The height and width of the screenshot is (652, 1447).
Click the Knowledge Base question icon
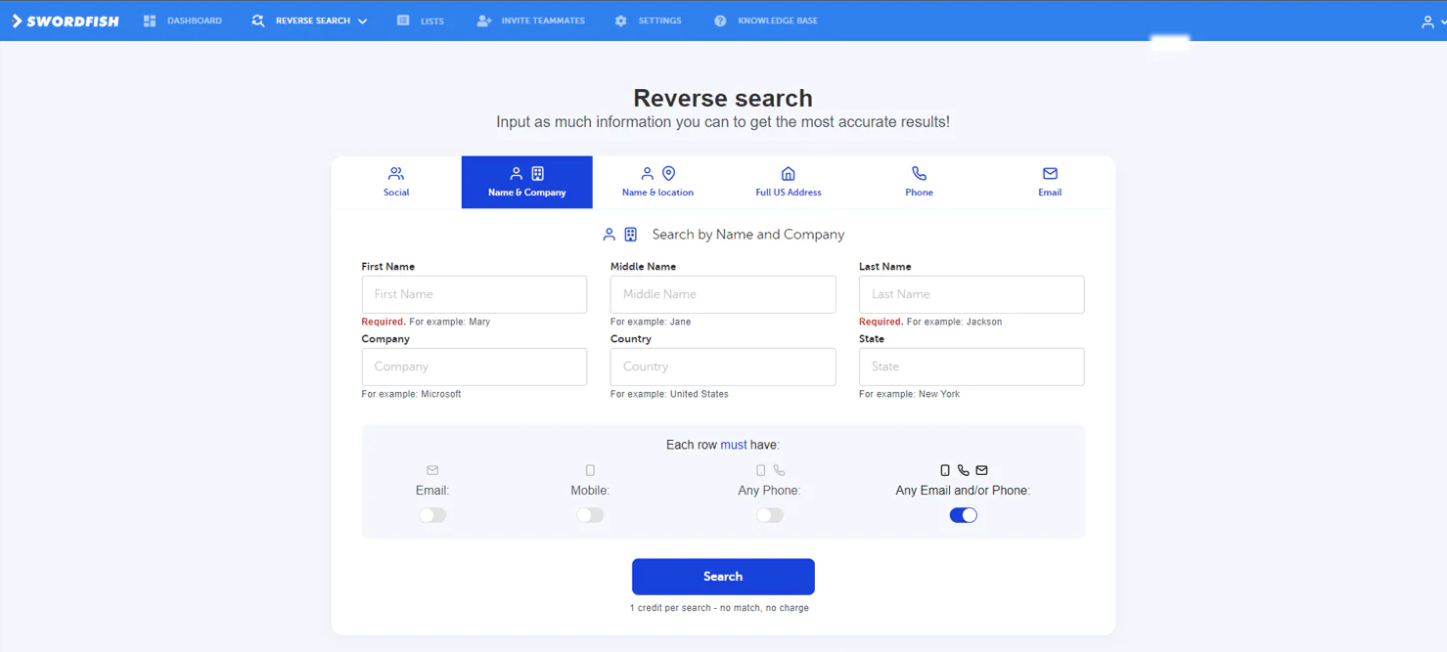720,21
